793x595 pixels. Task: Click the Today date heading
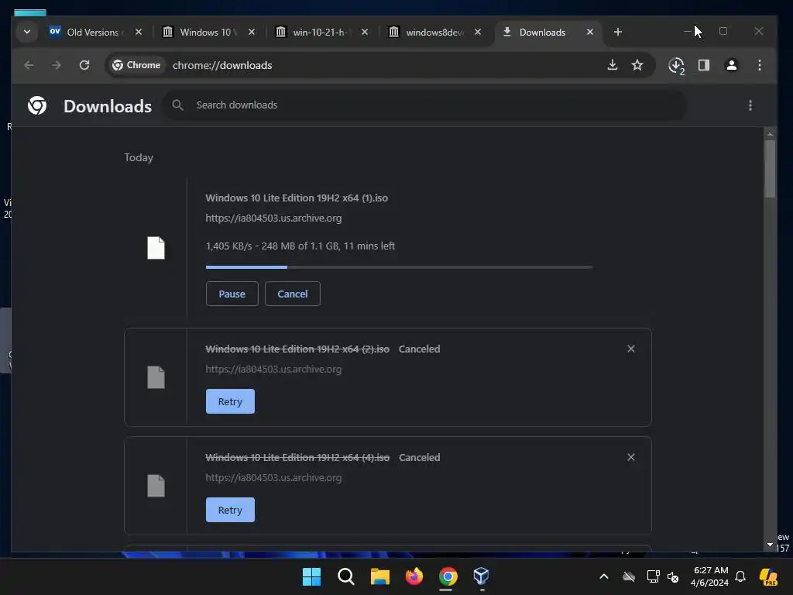point(139,157)
